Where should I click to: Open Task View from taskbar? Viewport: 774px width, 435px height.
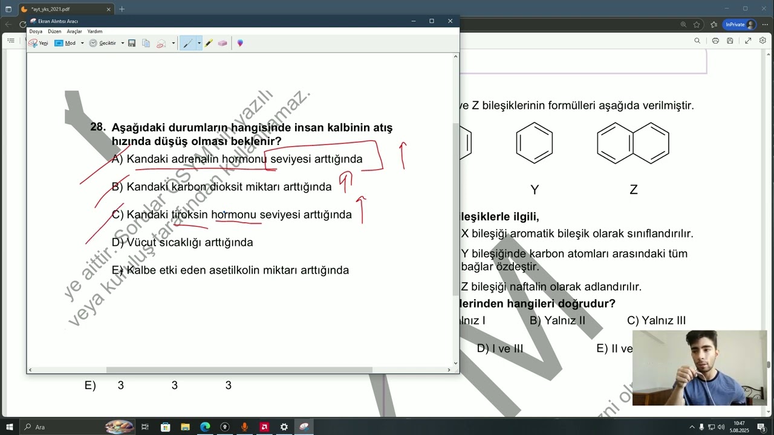(145, 427)
